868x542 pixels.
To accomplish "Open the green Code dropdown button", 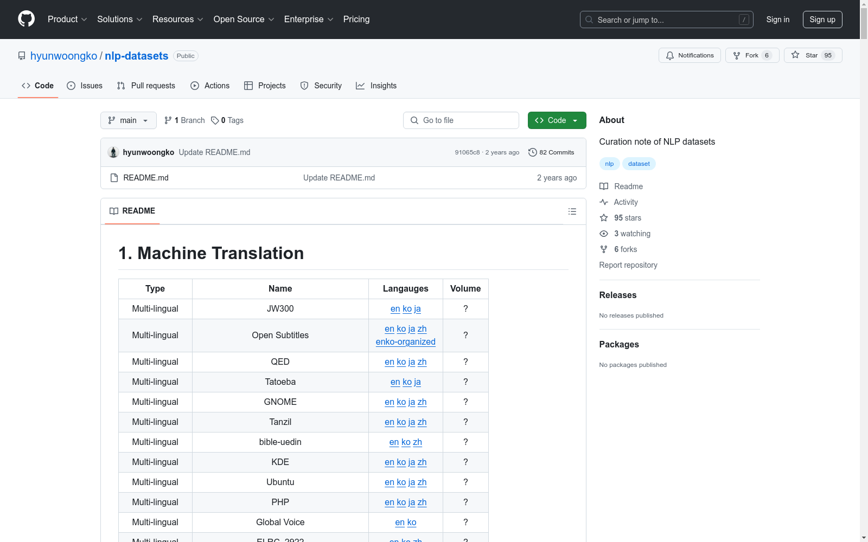I will pos(557,120).
